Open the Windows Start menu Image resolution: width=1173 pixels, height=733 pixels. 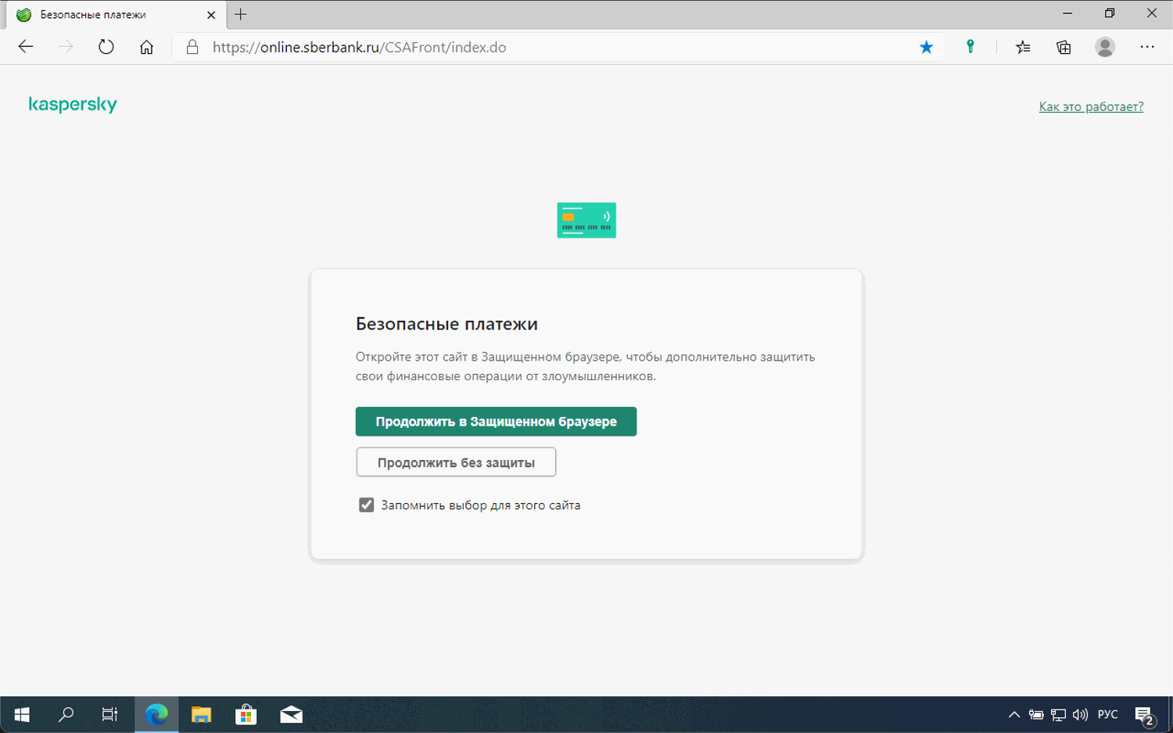point(22,714)
